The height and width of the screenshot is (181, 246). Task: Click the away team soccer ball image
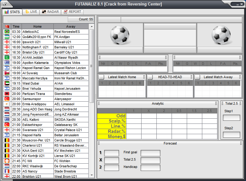[221, 35]
